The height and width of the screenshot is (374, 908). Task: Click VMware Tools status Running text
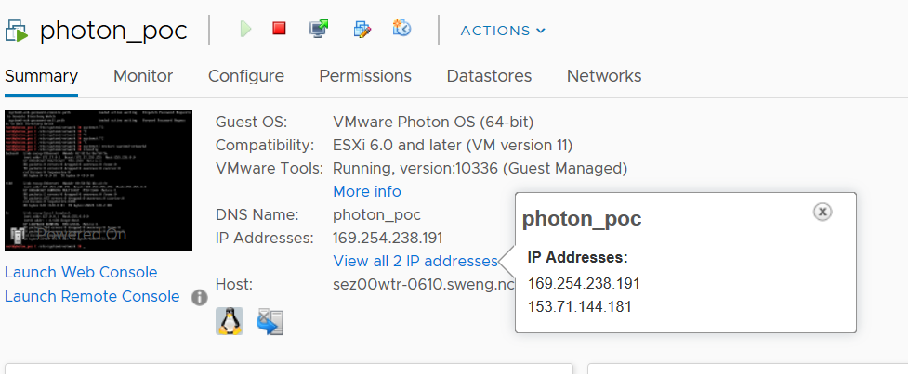pyautogui.click(x=480, y=169)
